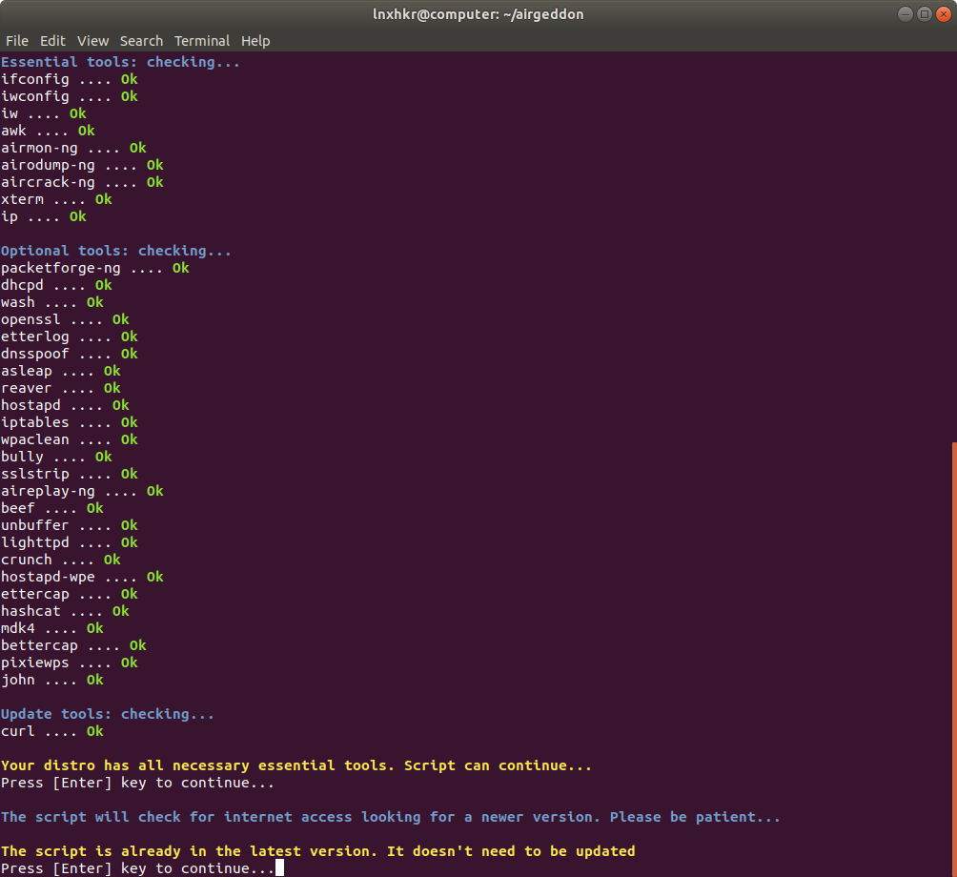Image resolution: width=957 pixels, height=877 pixels.
Task: Click the 'wash .... Ok' line
Action: pos(51,302)
